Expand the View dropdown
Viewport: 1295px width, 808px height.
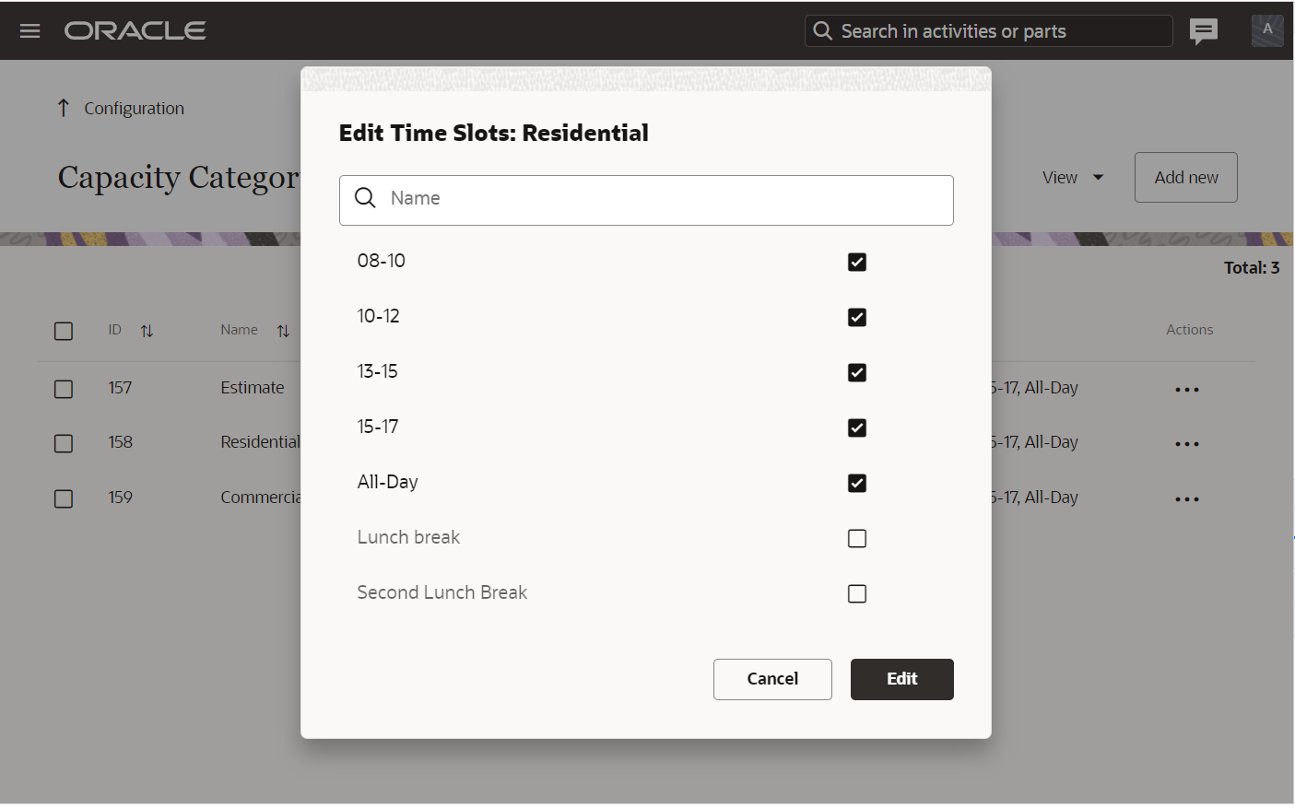[1072, 178]
